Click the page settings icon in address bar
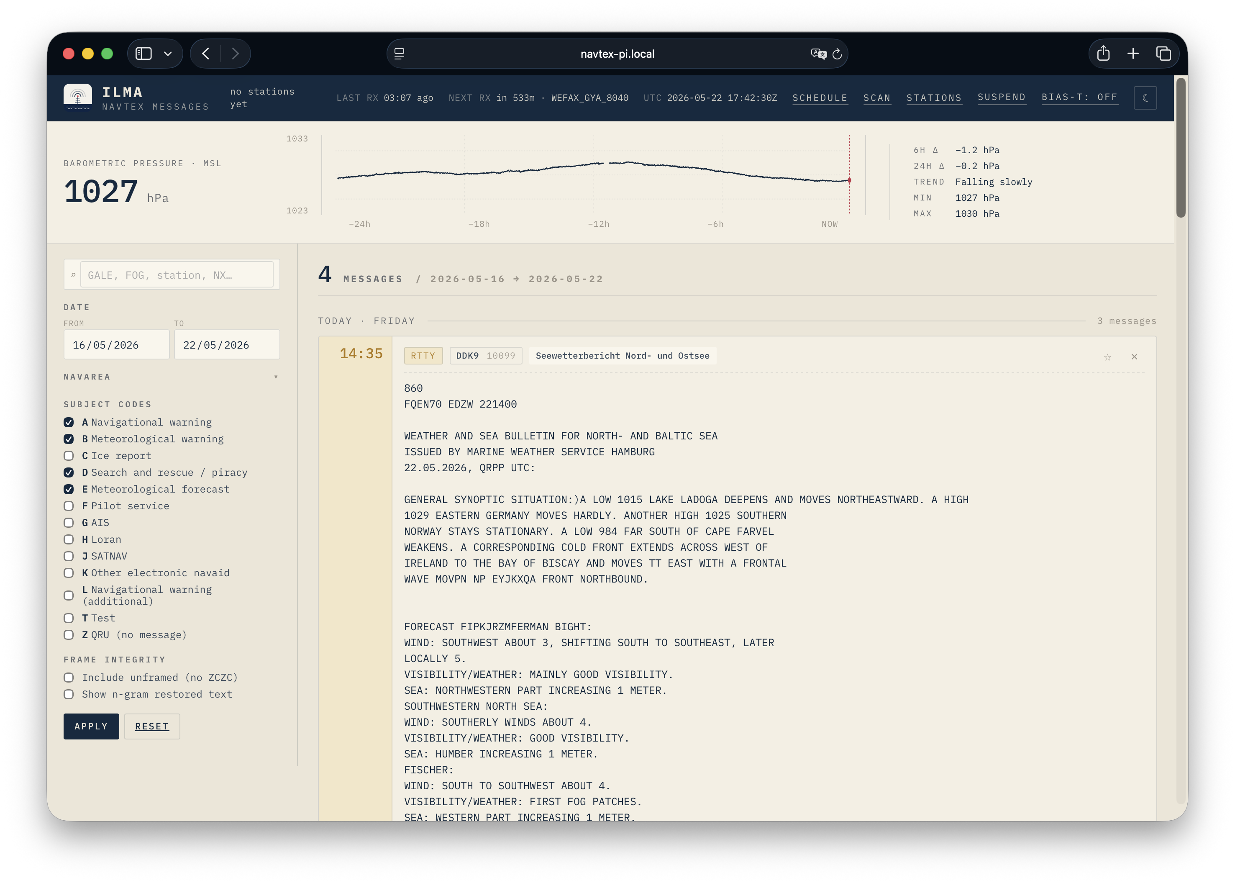The width and height of the screenshot is (1235, 883). [x=400, y=53]
